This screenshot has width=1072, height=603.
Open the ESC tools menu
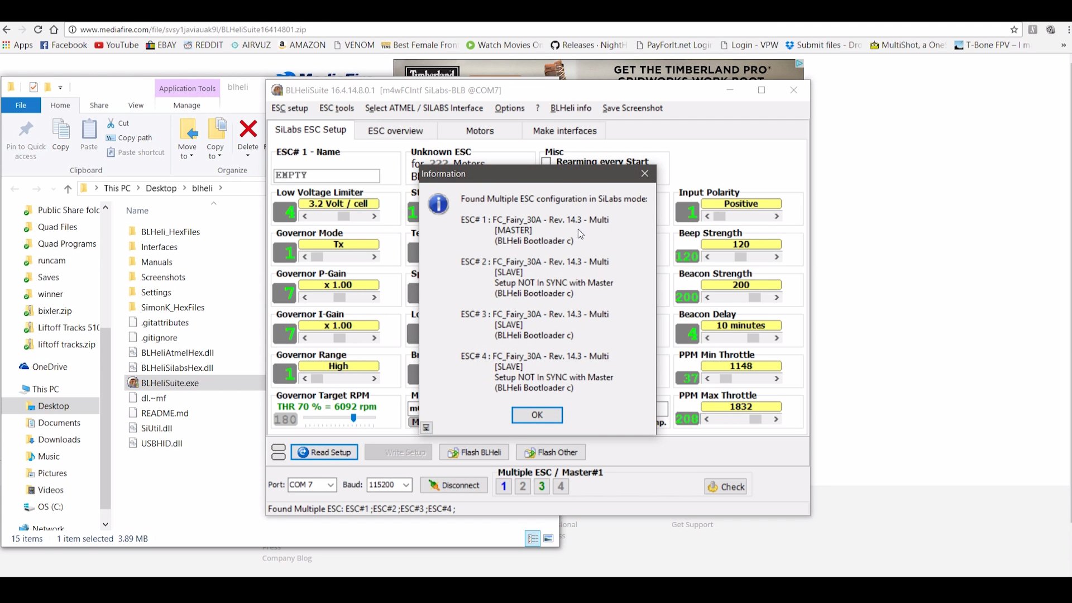coord(336,108)
